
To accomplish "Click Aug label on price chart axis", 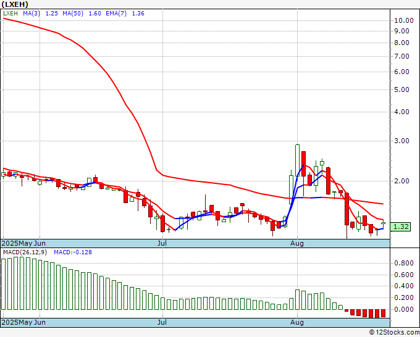I will pyautogui.click(x=297, y=243).
